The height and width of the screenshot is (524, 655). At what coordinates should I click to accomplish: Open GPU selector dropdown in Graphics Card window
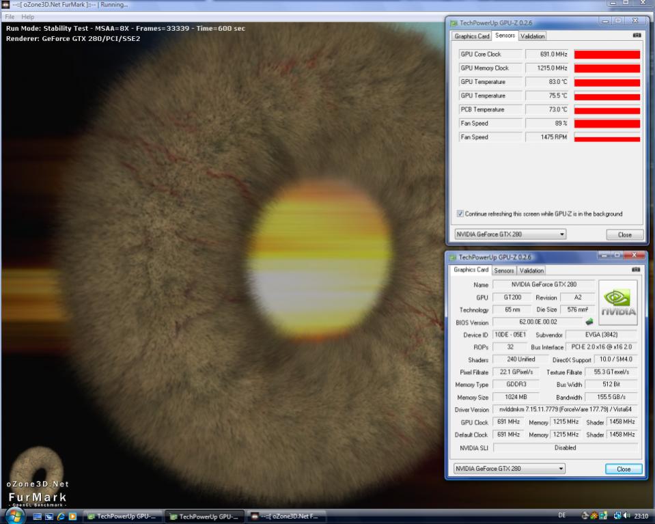tap(510, 469)
